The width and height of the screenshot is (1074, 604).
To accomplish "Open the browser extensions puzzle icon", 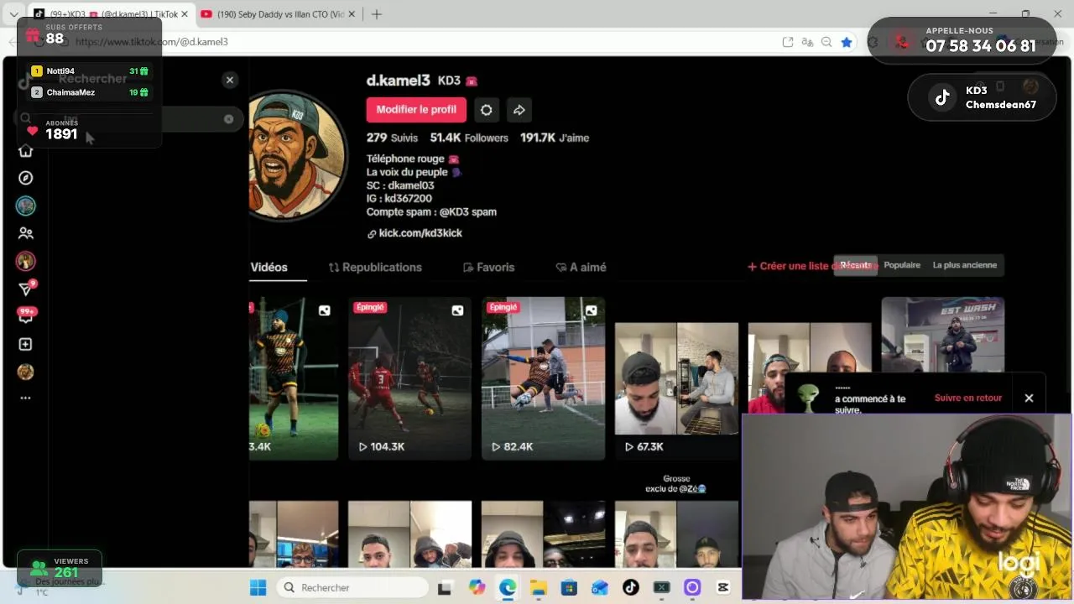I will 873,42.
